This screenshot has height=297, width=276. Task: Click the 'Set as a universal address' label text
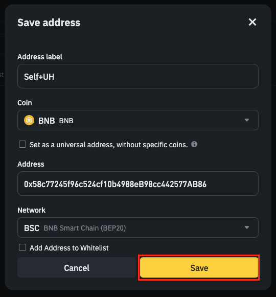tap(109, 145)
